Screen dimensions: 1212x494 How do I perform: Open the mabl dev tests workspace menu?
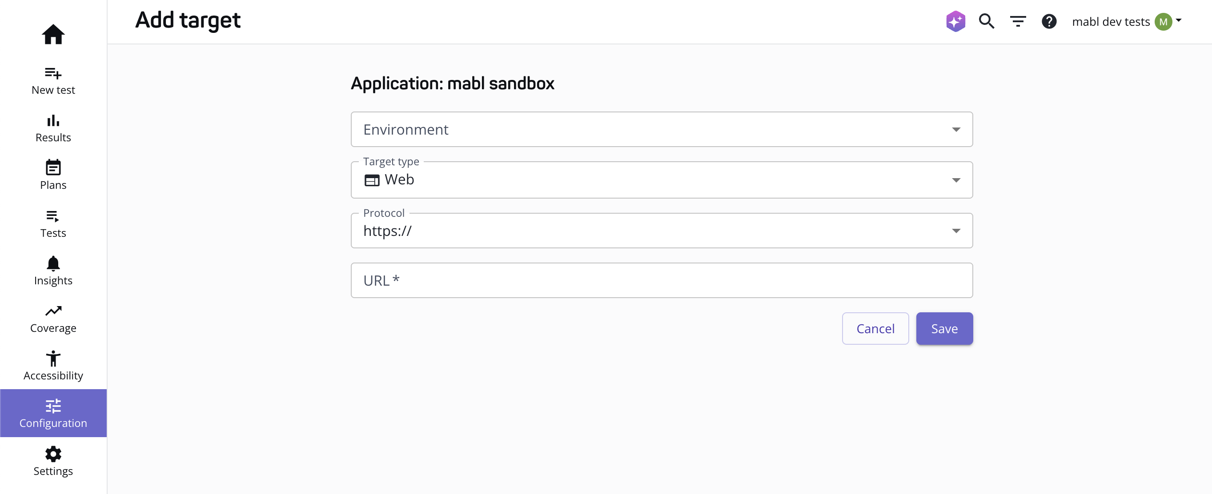pyautogui.click(x=1128, y=21)
